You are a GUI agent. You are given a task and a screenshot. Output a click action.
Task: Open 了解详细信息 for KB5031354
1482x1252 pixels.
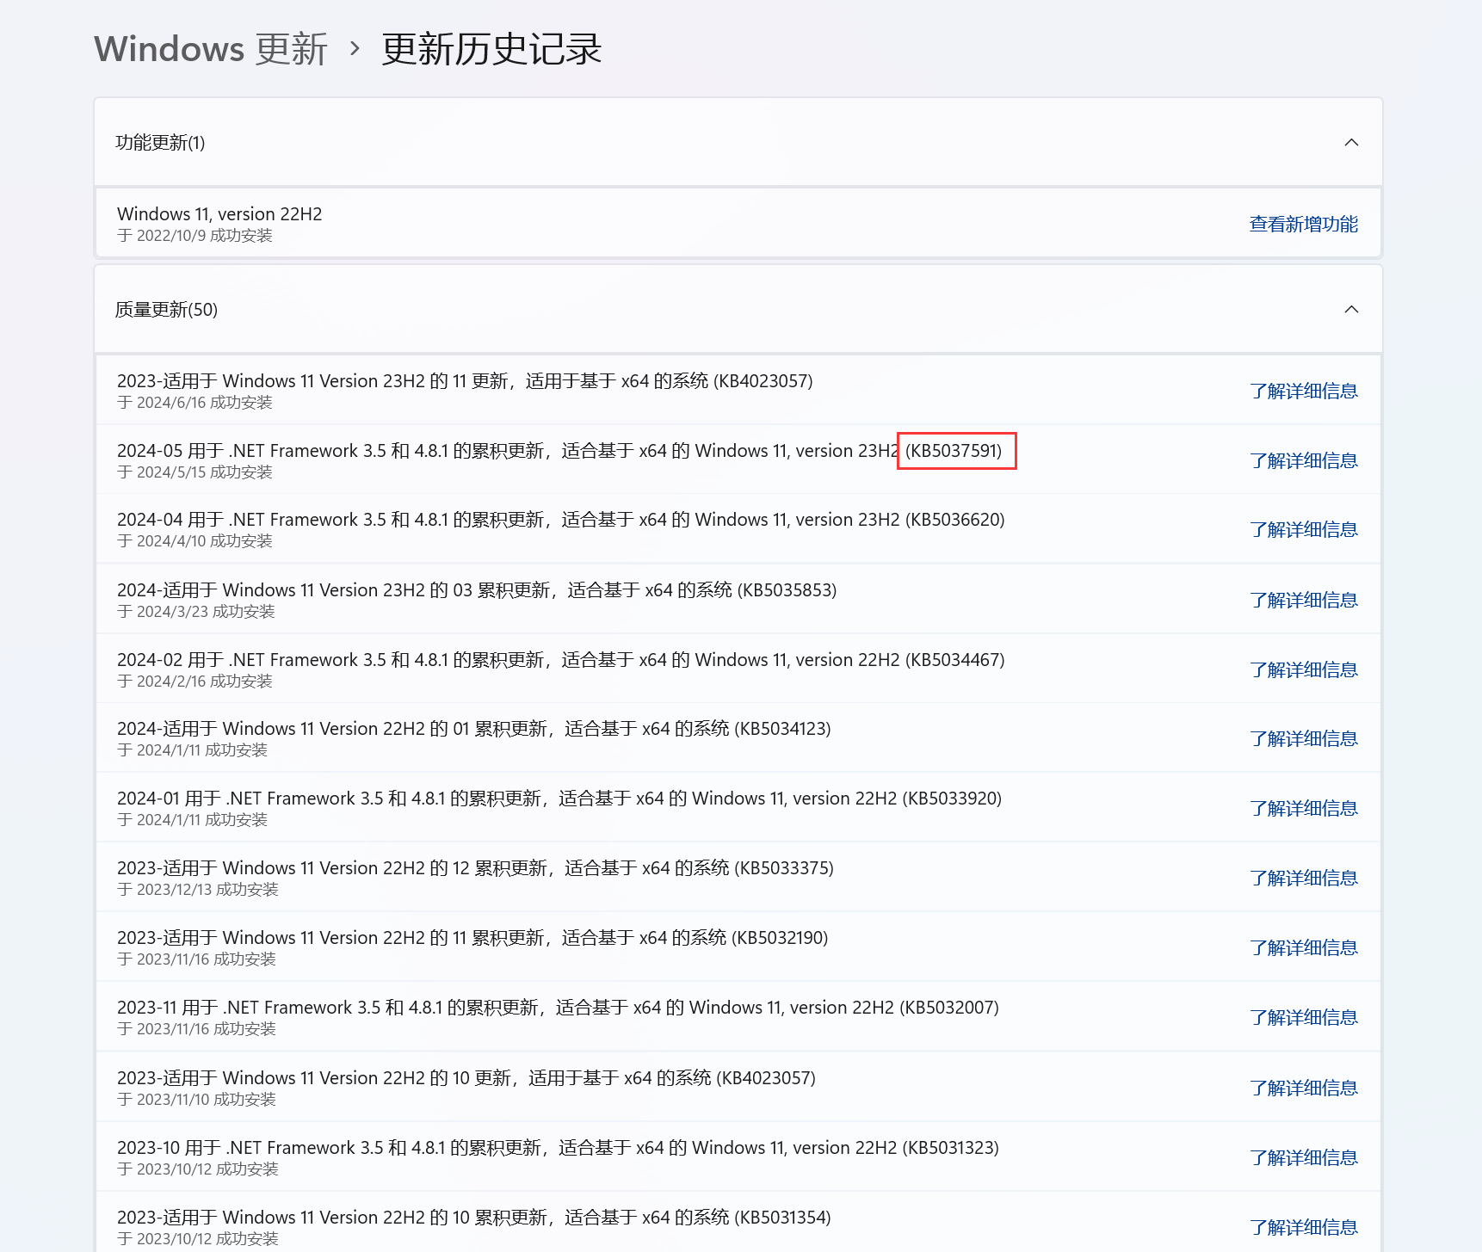pyautogui.click(x=1303, y=1228)
